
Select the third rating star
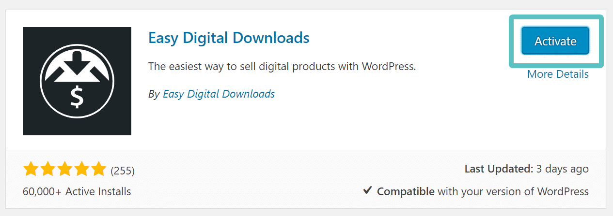64,170
